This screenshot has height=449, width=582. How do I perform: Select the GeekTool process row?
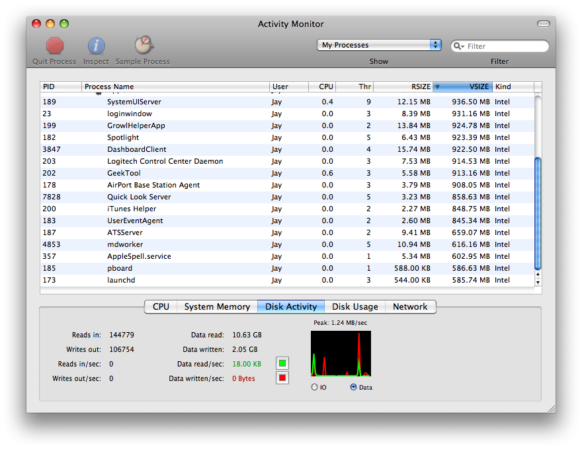click(x=287, y=173)
